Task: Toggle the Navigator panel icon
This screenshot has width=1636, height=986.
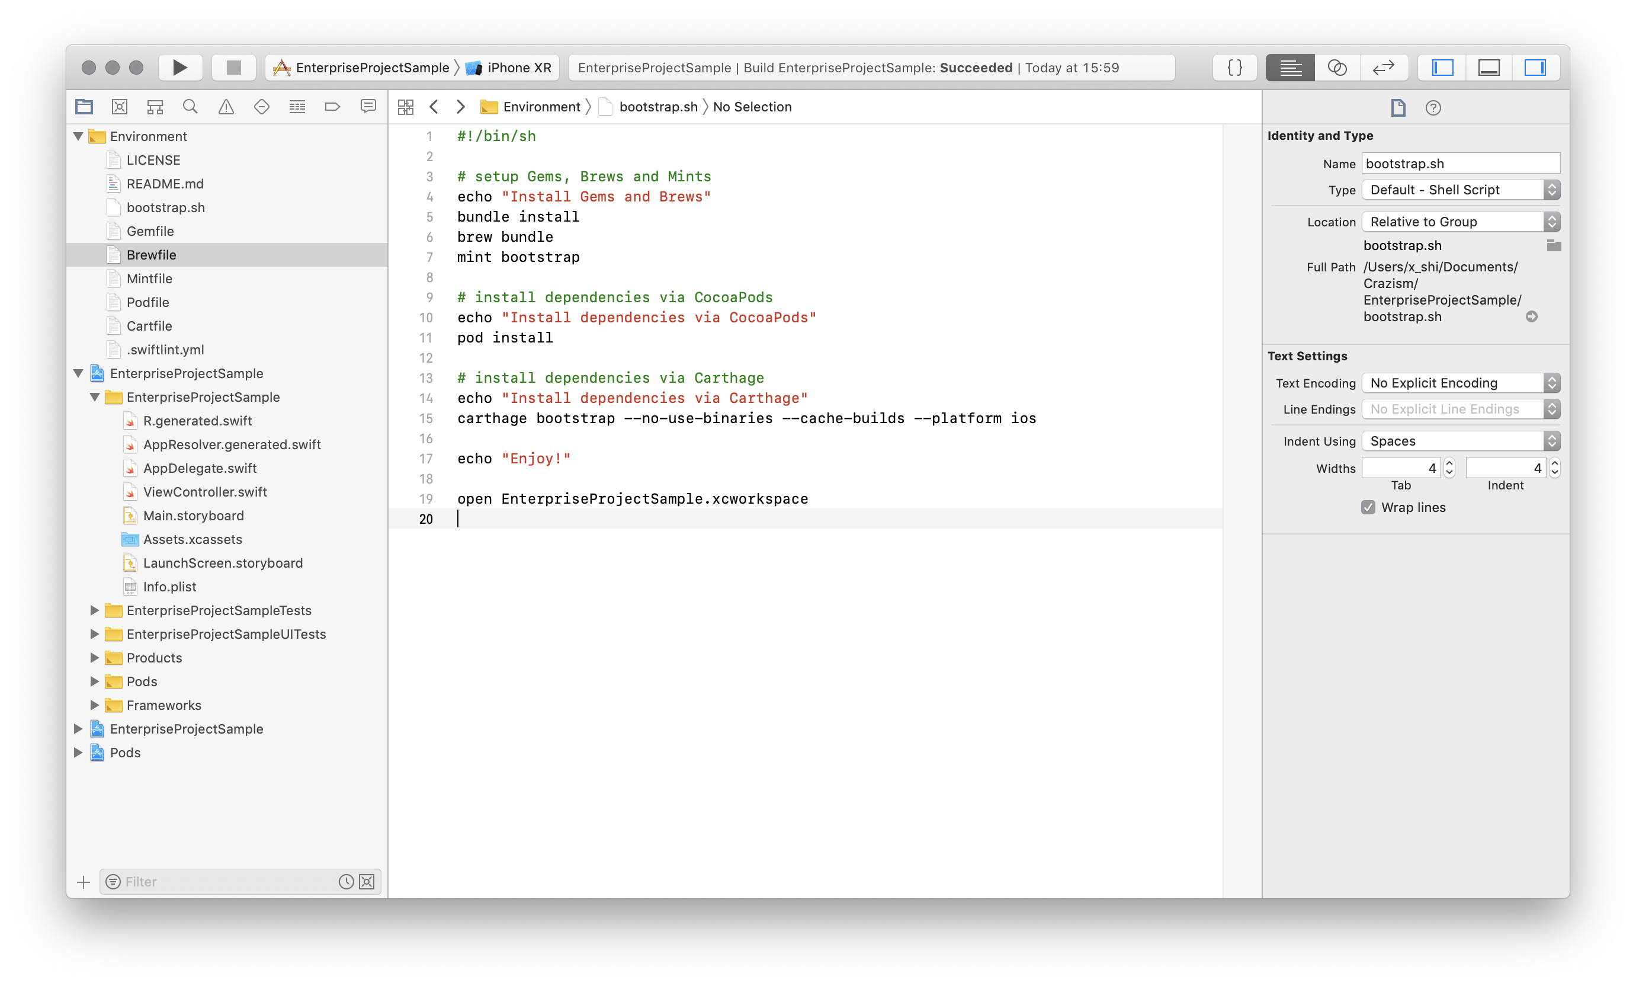Action: [x=1443, y=67]
